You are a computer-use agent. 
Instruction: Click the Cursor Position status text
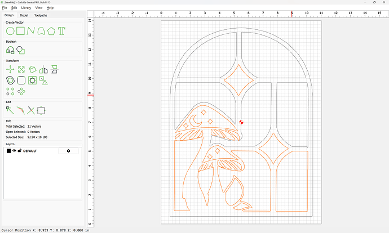46,230
